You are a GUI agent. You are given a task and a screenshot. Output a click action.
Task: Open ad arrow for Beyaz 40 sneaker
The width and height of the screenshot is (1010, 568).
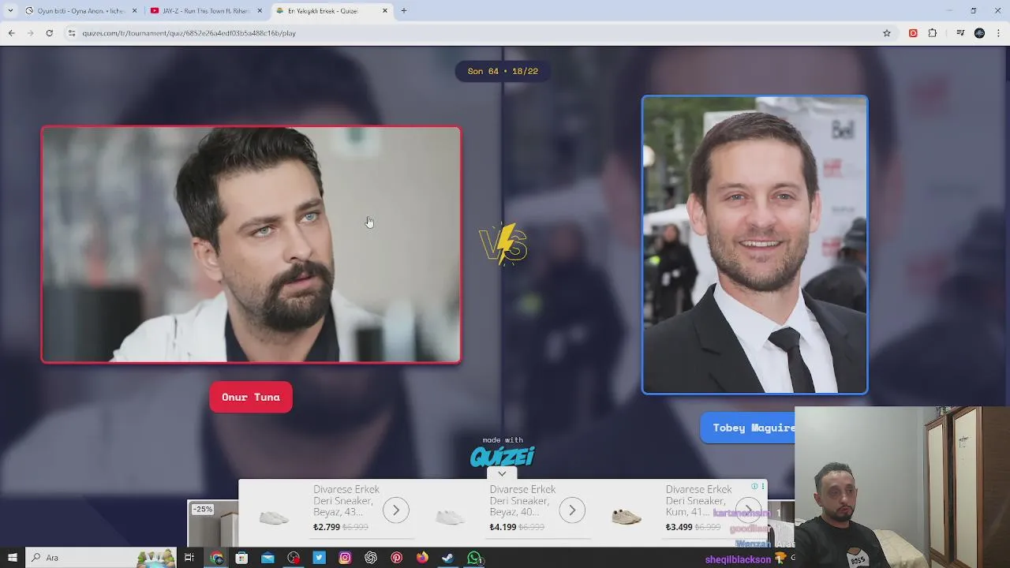point(572,510)
